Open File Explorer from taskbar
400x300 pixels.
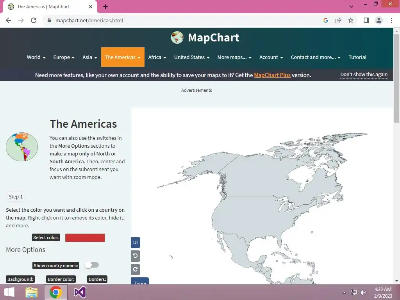32,292
